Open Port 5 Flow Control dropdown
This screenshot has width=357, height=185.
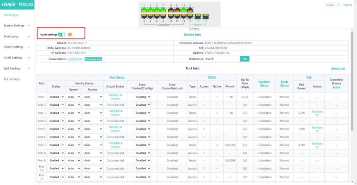pyautogui.click(x=142, y=129)
